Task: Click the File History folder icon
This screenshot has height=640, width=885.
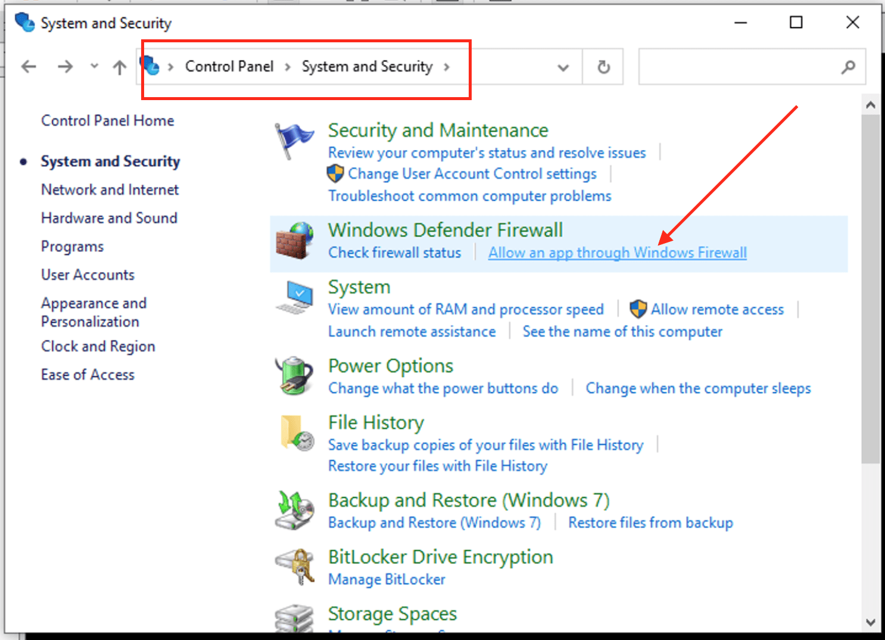Action: [295, 433]
